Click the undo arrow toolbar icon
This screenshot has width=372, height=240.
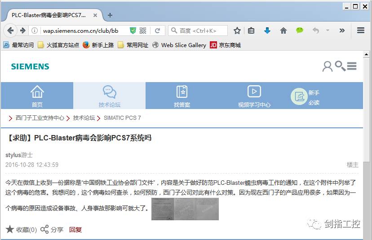315,31
